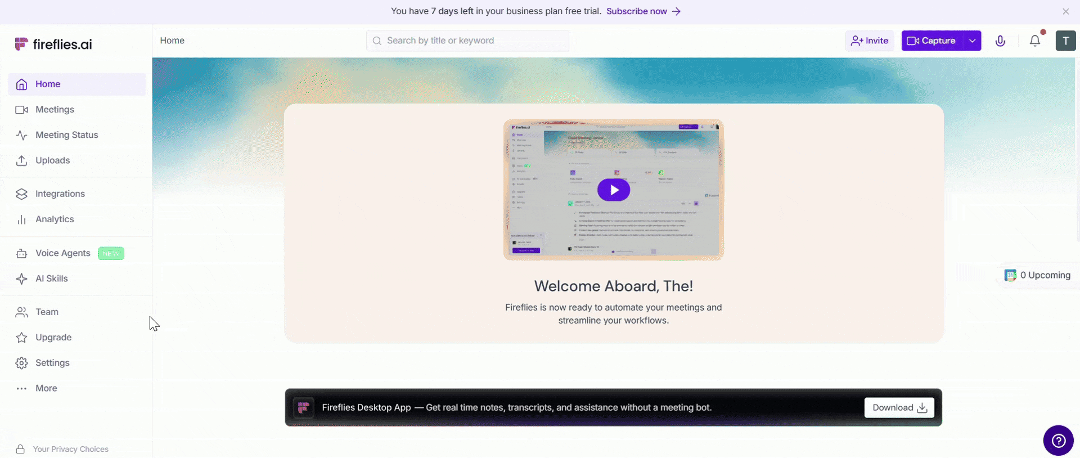Click the AI Skills sparkle icon
Image resolution: width=1080 pixels, height=458 pixels.
(21, 279)
